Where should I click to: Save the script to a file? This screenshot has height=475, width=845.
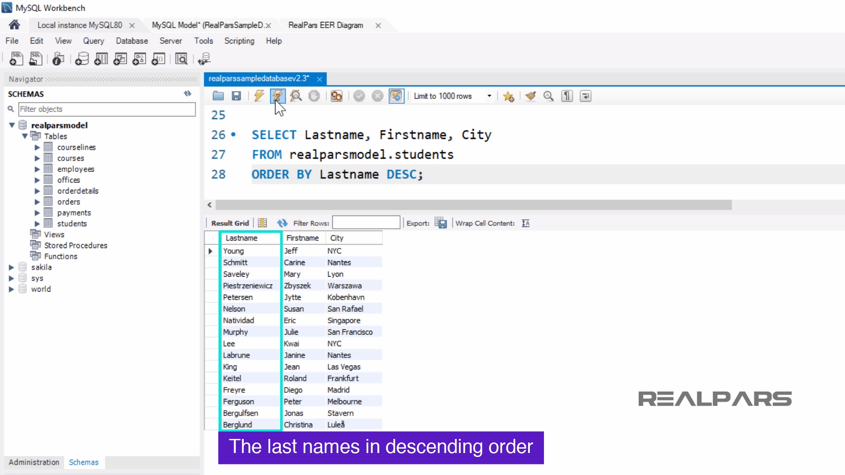tap(236, 96)
